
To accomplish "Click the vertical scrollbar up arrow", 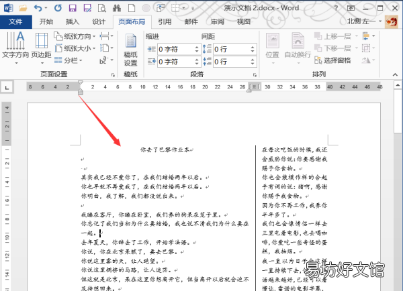I will [x=398, y=85].
